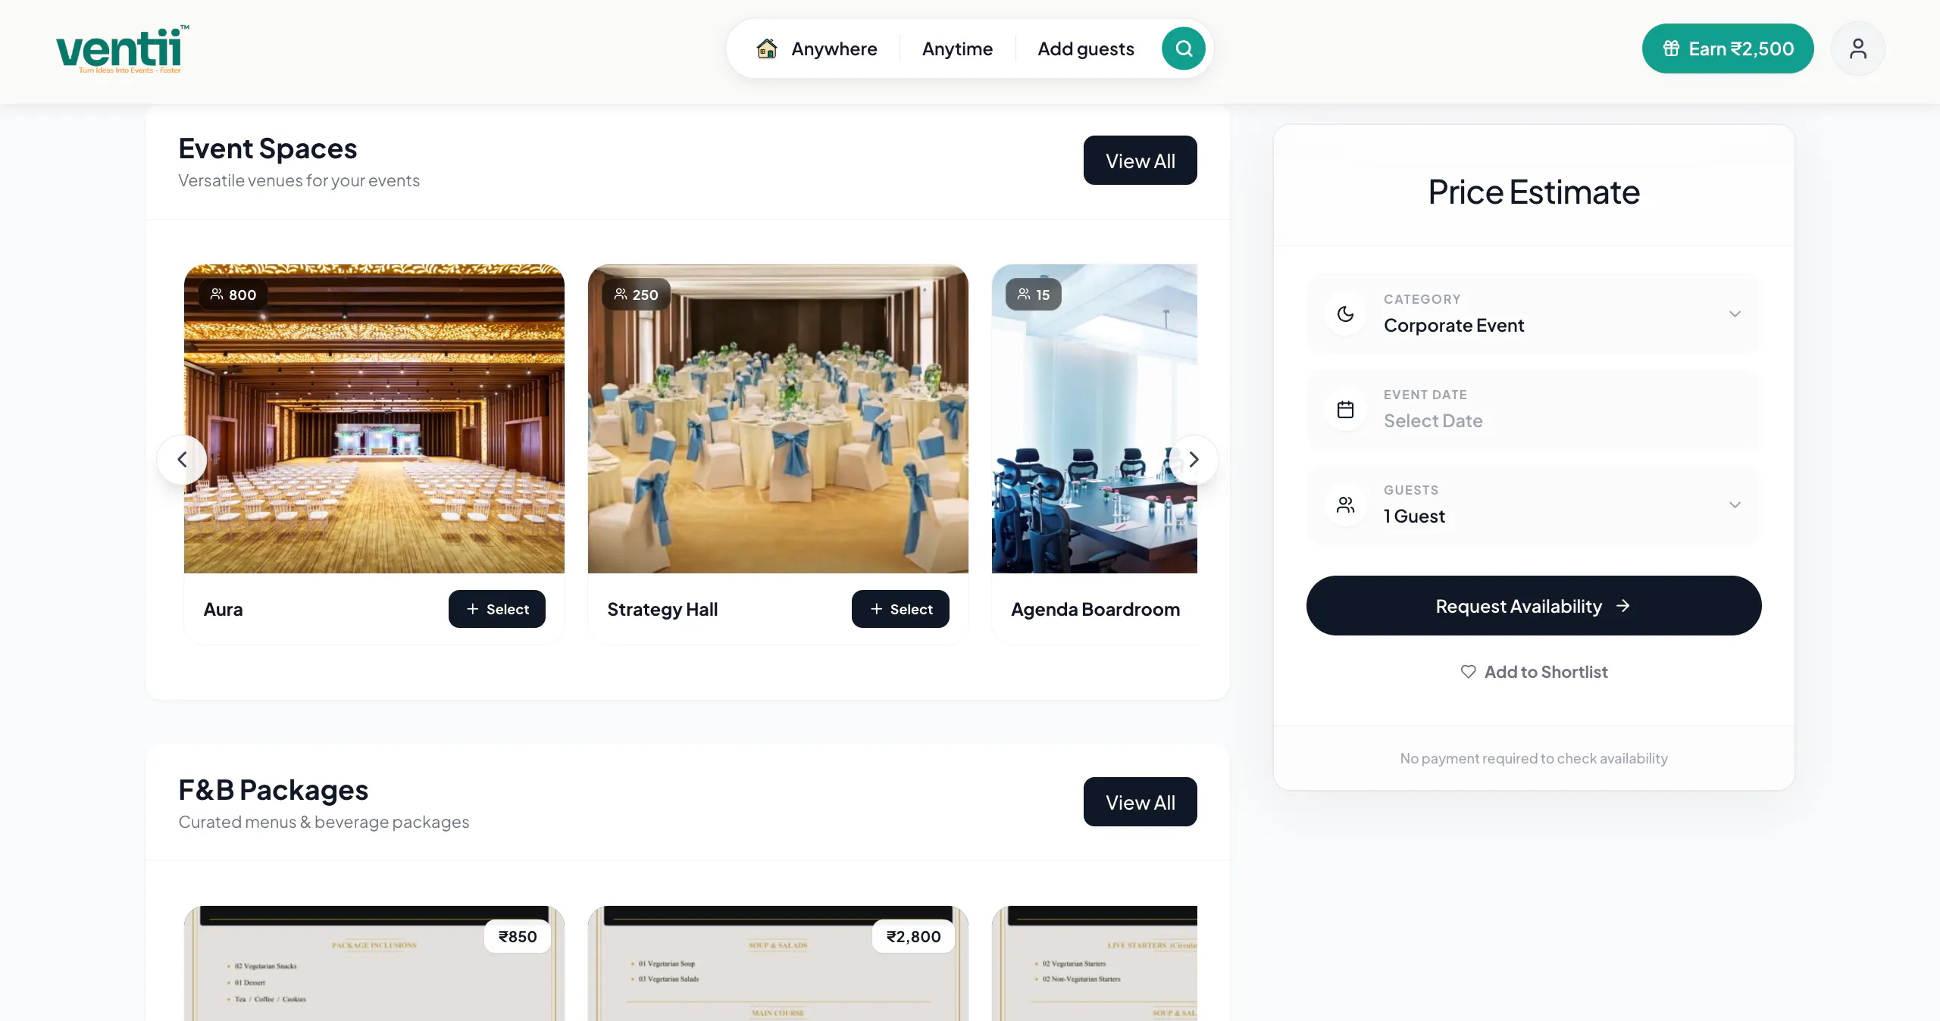1940x1021 pixels.
Task: Click the house icon beside Anywhere
Action: pos(767,48)
